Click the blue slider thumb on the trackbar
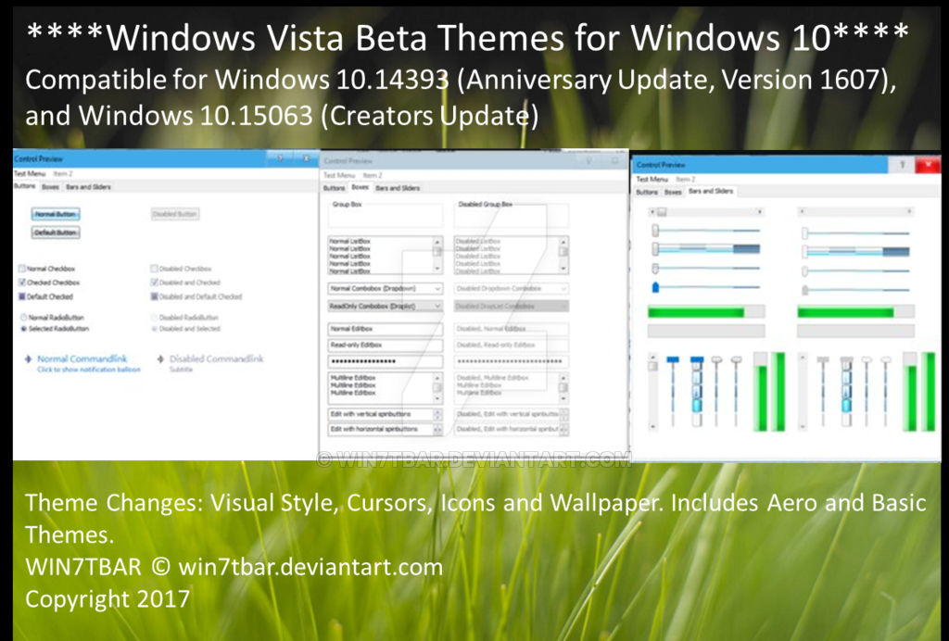949x641 pixels. [x=656, y=286]
